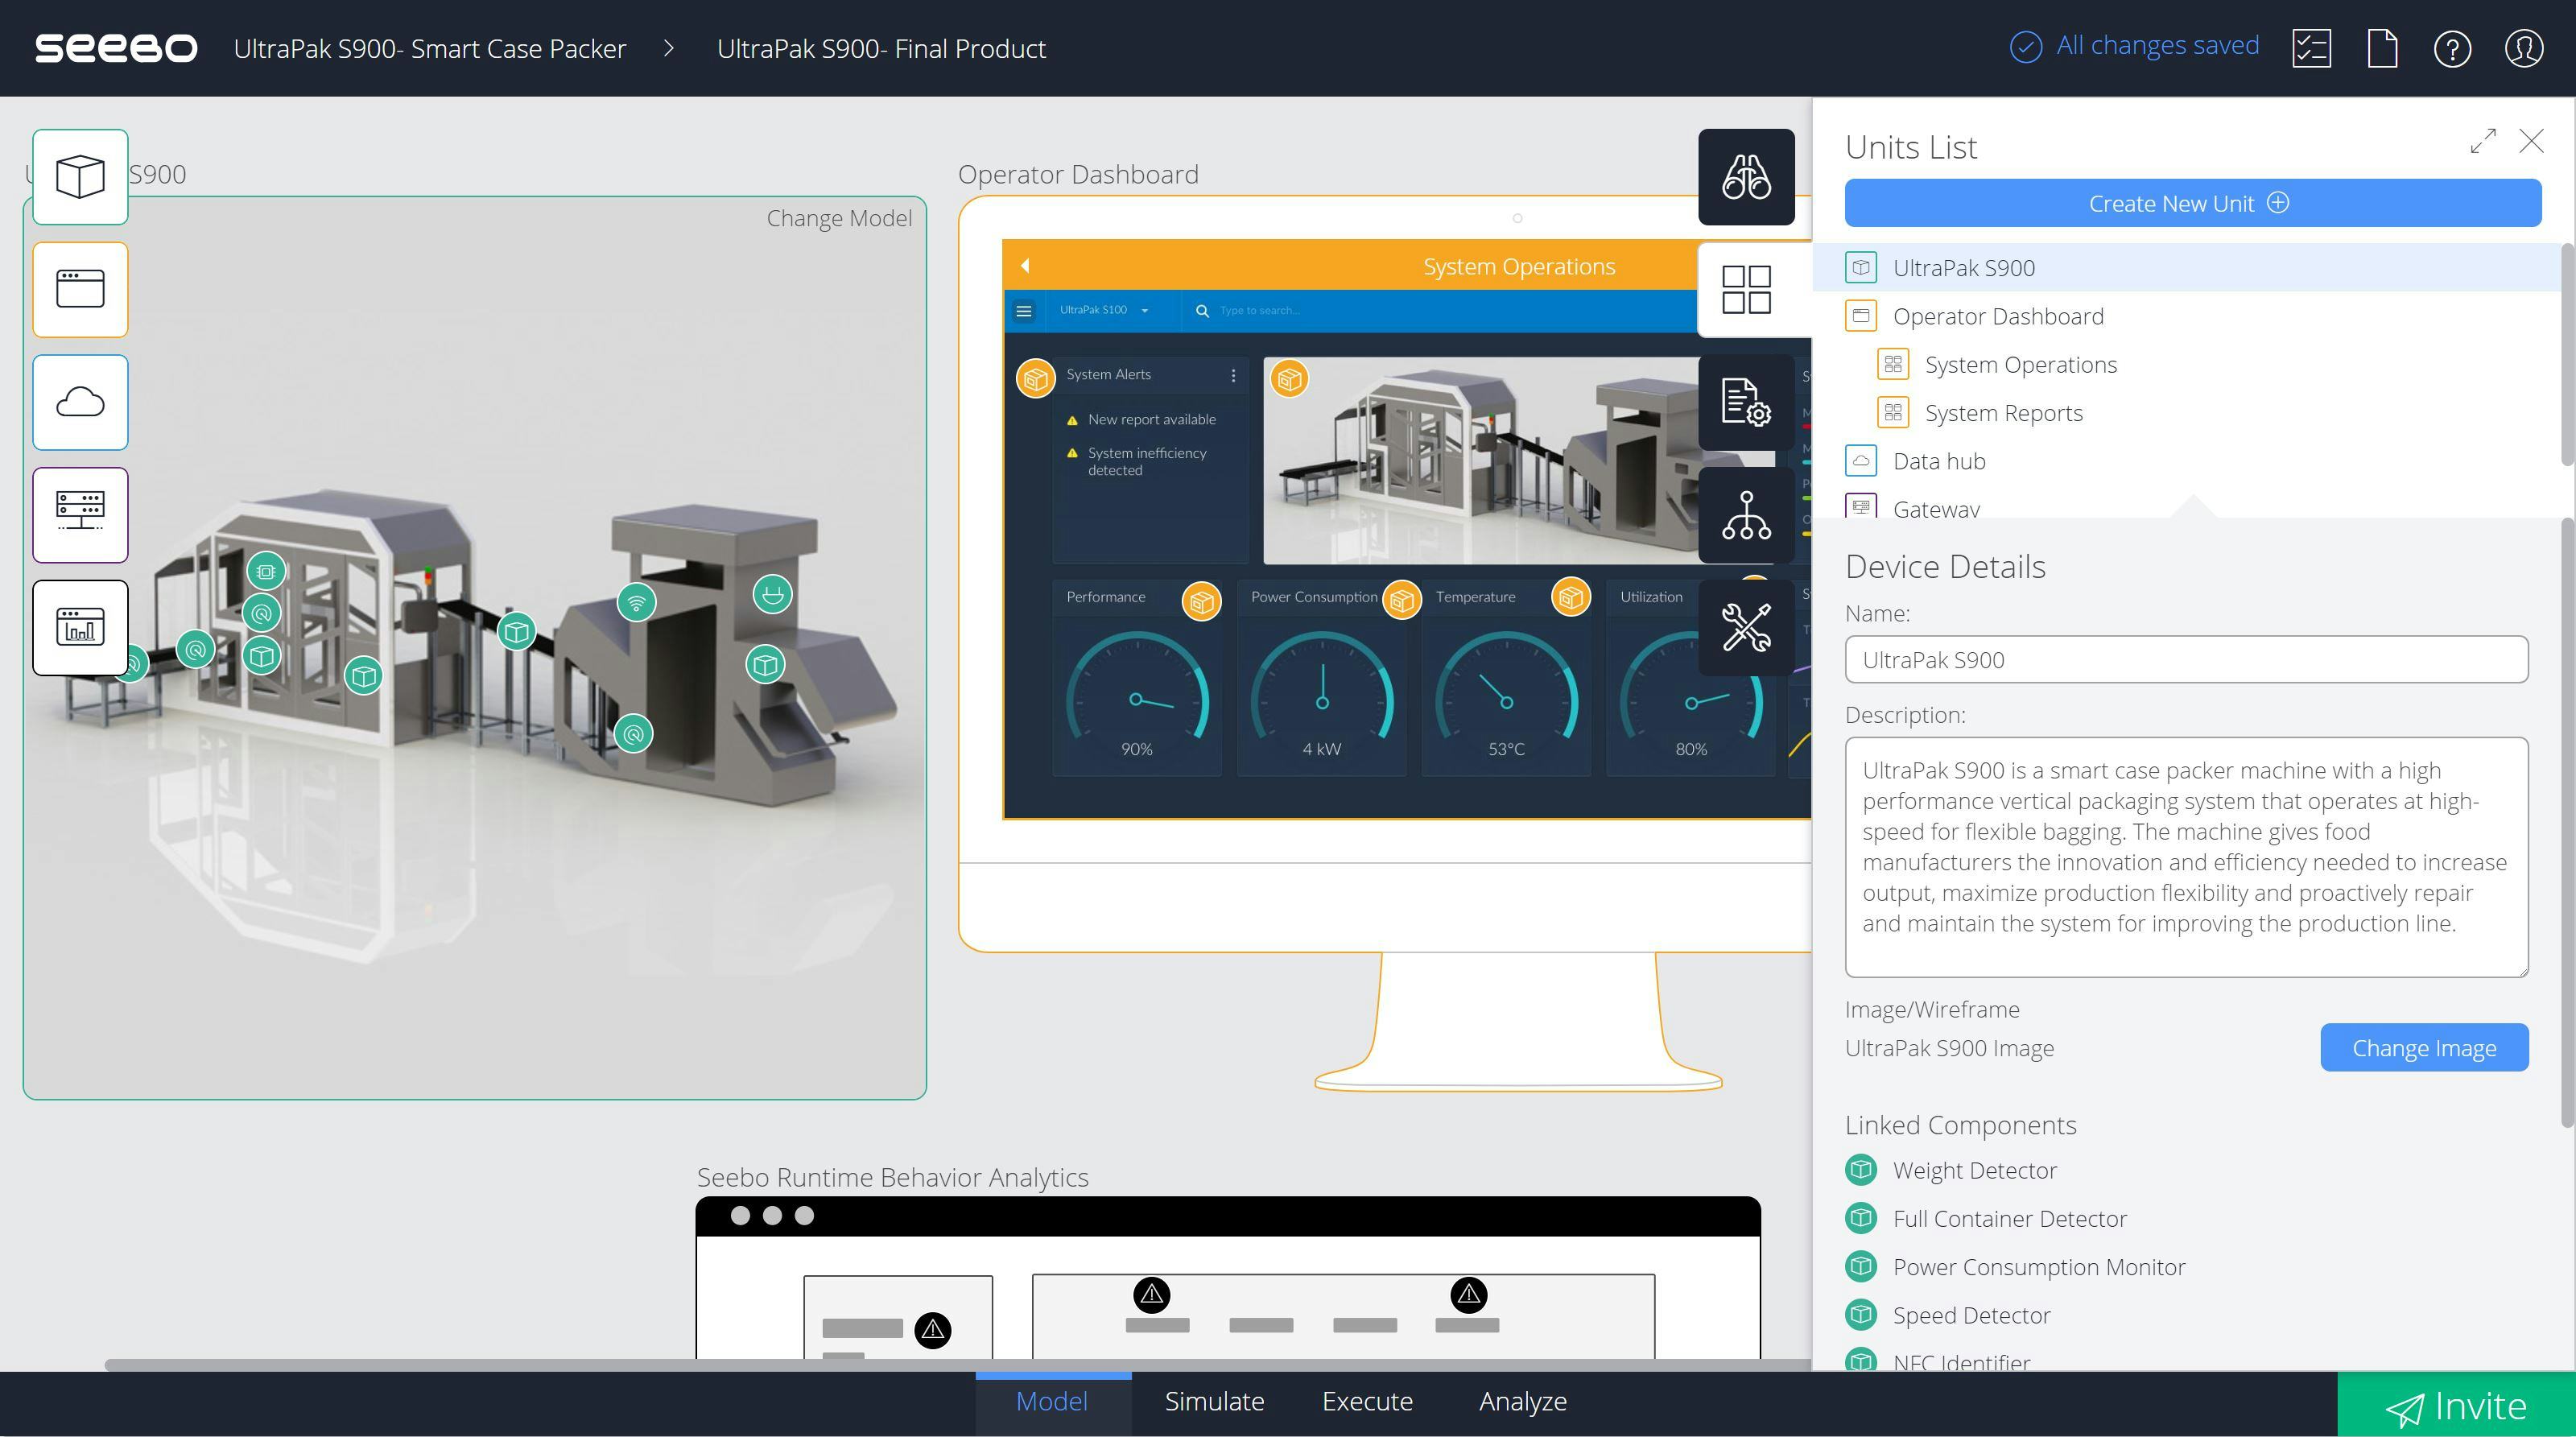Select the wrench and screwdriver tools icon
This screenshot has height=1437, width=2576.
[x=1746, y=628]
